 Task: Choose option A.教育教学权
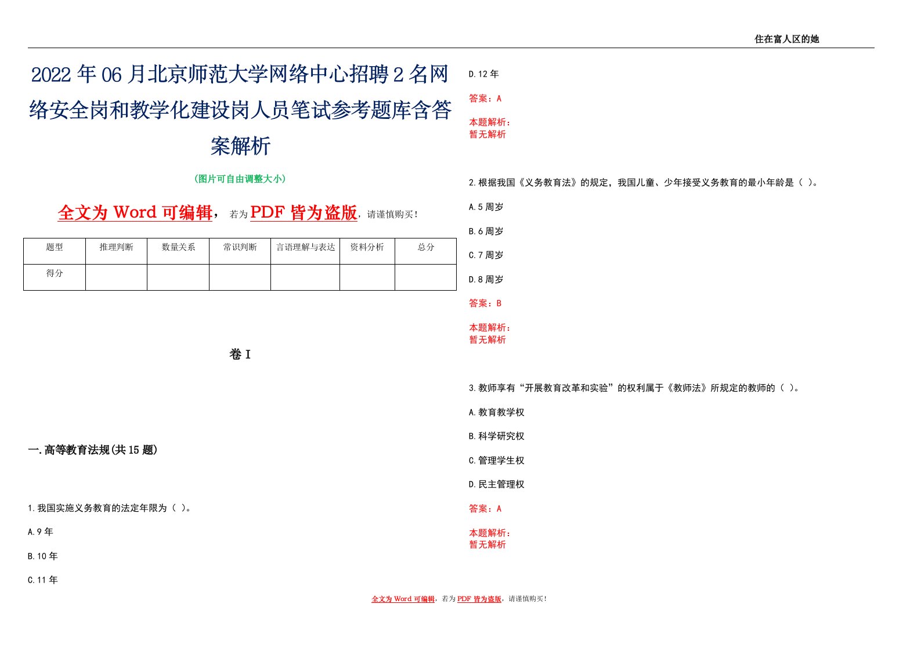click(497, 412)
